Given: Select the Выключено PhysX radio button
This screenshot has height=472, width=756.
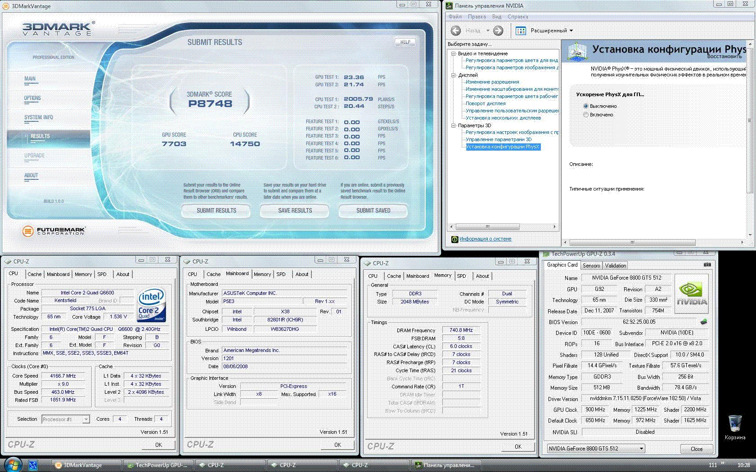Looking at the screenshot, I should [585, 106].
